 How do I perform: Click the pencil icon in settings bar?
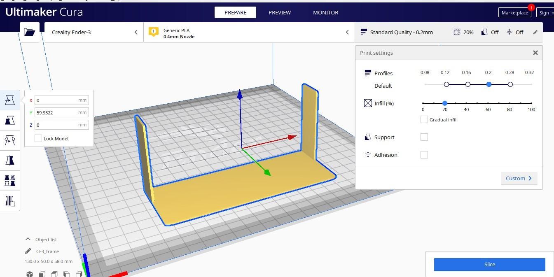[535, 32]
